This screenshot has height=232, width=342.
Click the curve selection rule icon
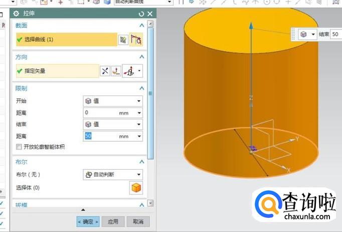point(136,40)
